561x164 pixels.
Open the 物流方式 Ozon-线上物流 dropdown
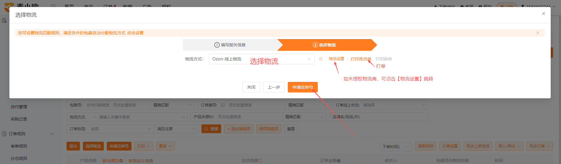pyautogui.click(x=262, y=59)
